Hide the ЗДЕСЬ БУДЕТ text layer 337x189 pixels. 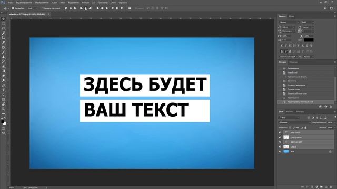[280, 142]
